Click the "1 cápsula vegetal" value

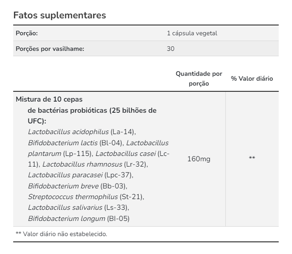pos(192,33)
